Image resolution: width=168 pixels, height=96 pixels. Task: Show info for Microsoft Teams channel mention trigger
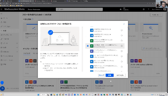[x=122, y=51]
